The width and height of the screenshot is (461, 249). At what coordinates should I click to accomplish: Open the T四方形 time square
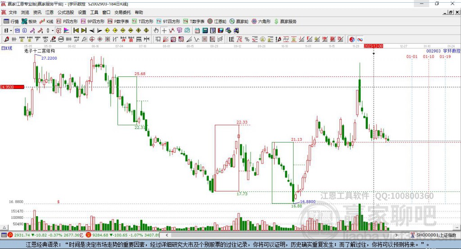143,22
